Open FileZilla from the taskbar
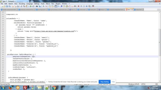Screen dimensions: 161x90 pyautogui.click(x=25, y=88)
